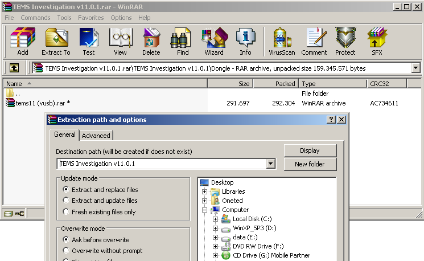Sort by the Name column header
The image size is (424, 261).
(105, 84)
